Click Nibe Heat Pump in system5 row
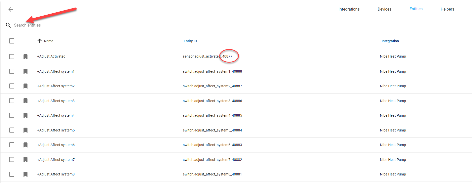472x183 pixels. click(x=393, y=130)
